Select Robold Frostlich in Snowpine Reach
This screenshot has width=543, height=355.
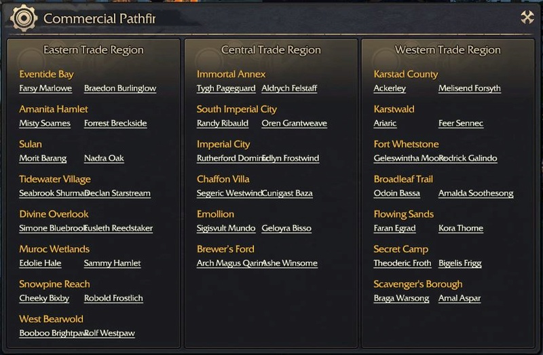pos(113,298)
